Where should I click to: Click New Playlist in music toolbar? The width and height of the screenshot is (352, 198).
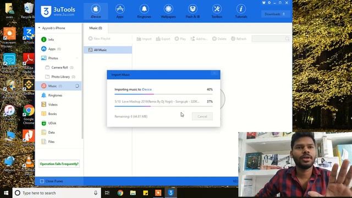tap(99, 38)
